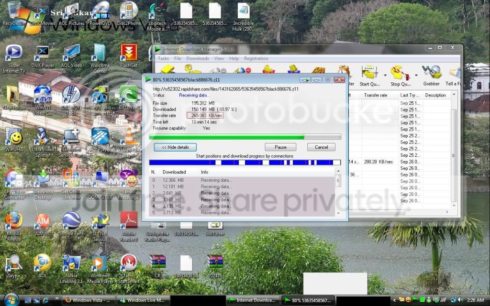Select the Adobe Reader 8 desktop icon
The image size is (490, 306).
point(129,227)
